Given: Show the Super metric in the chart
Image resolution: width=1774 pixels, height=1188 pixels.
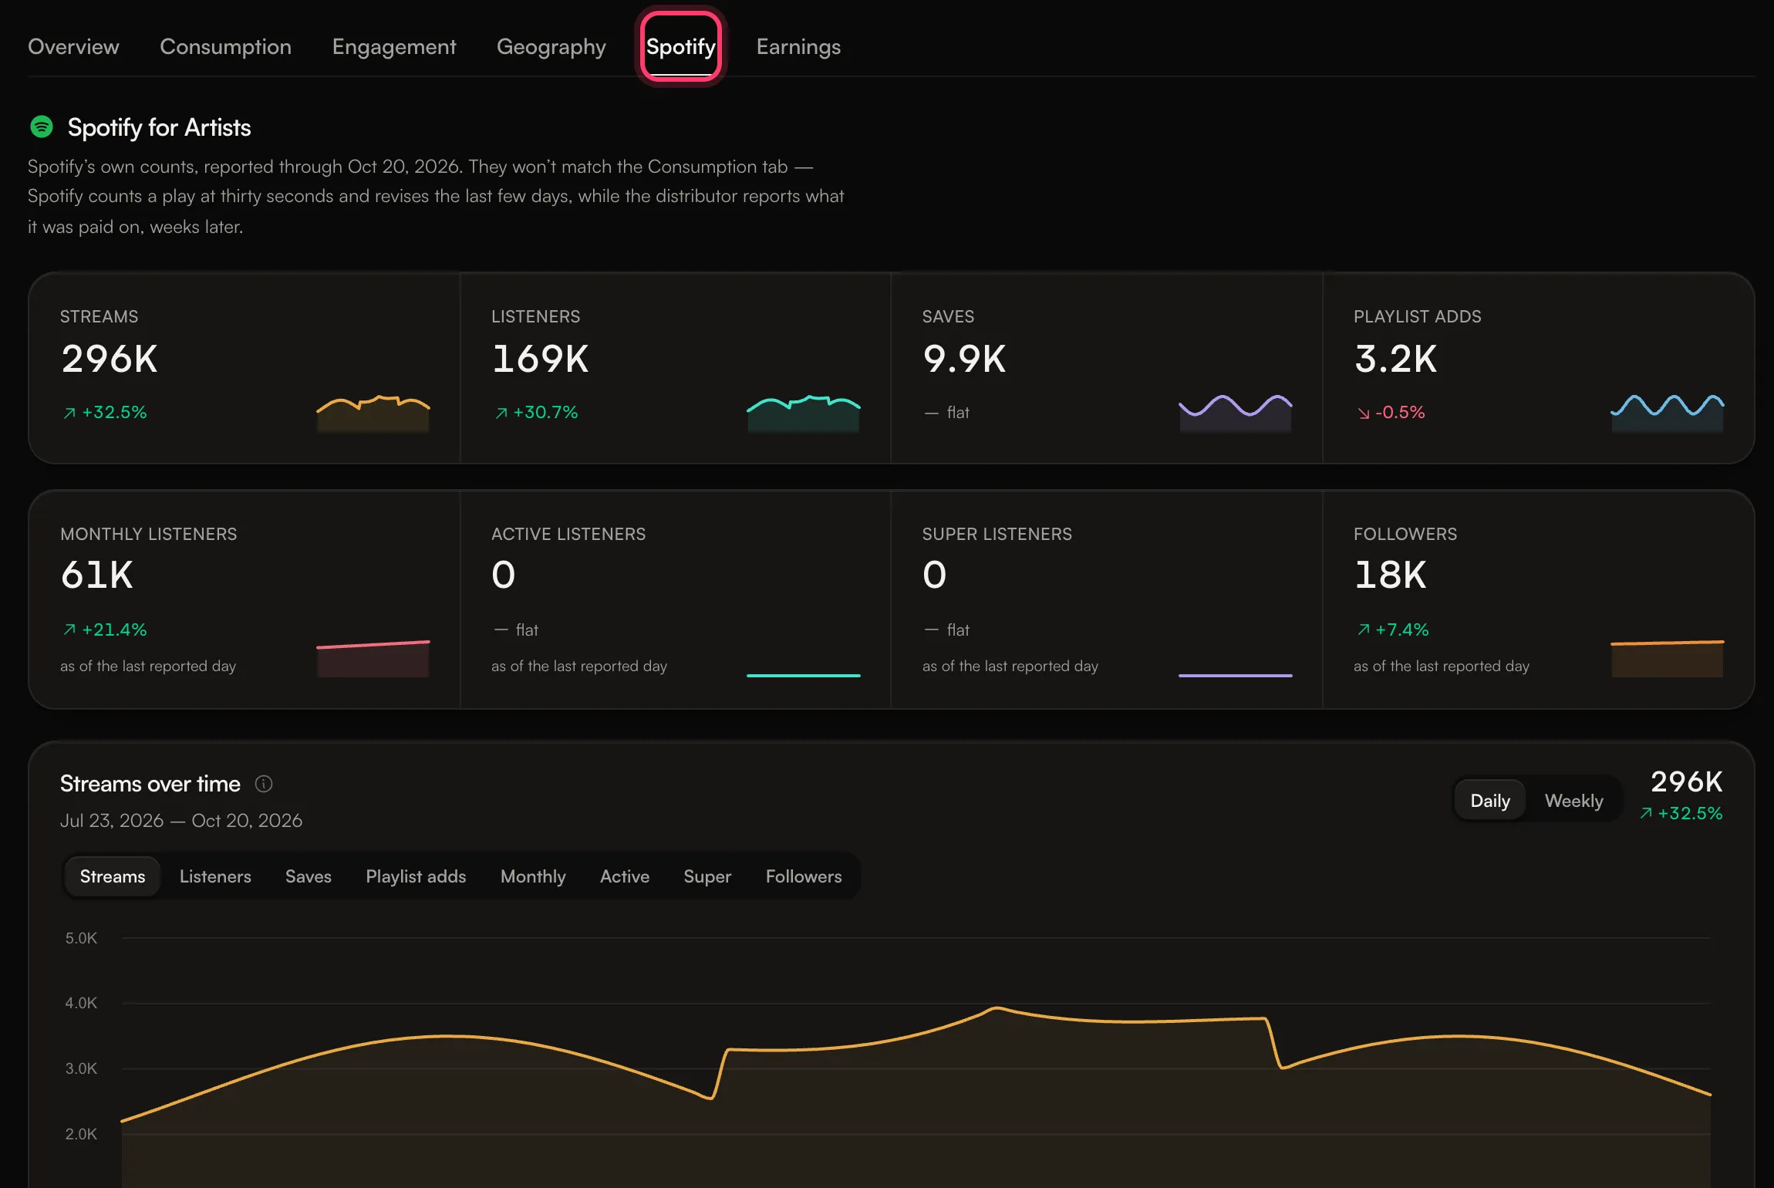Looking at the screenshot, I should coord(707,876).
